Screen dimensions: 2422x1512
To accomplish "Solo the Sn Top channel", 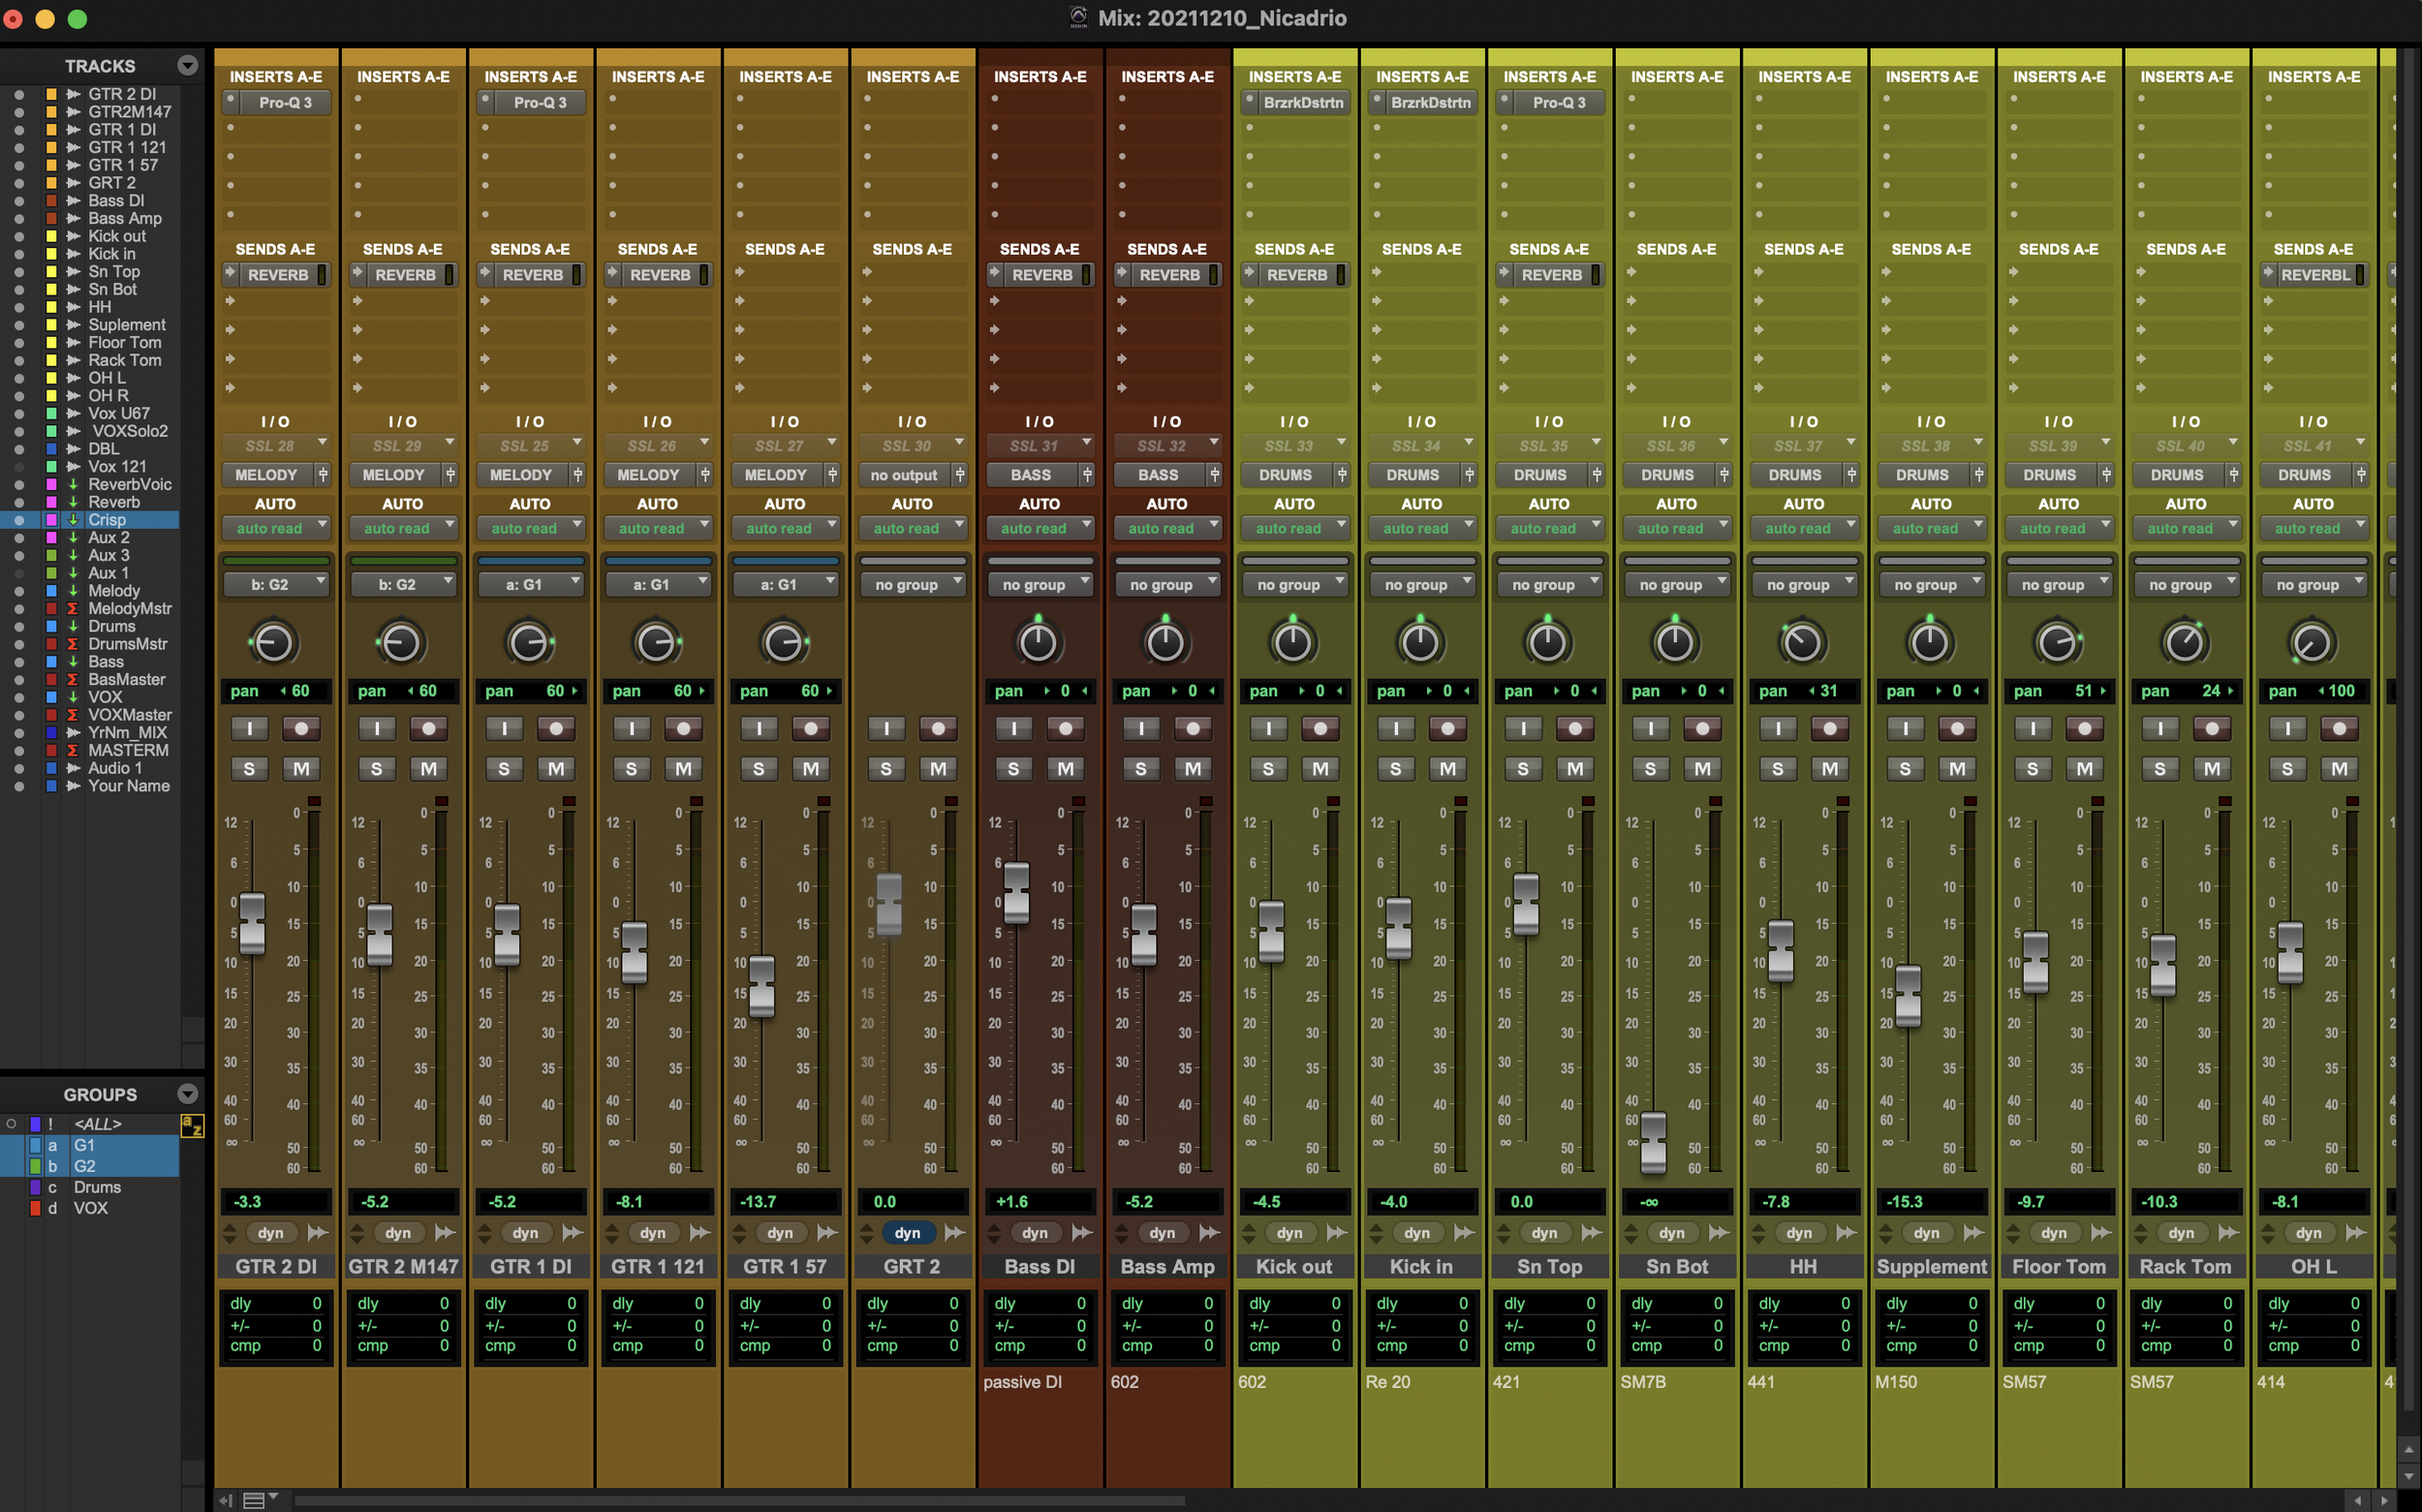I will pos(1523,768).
